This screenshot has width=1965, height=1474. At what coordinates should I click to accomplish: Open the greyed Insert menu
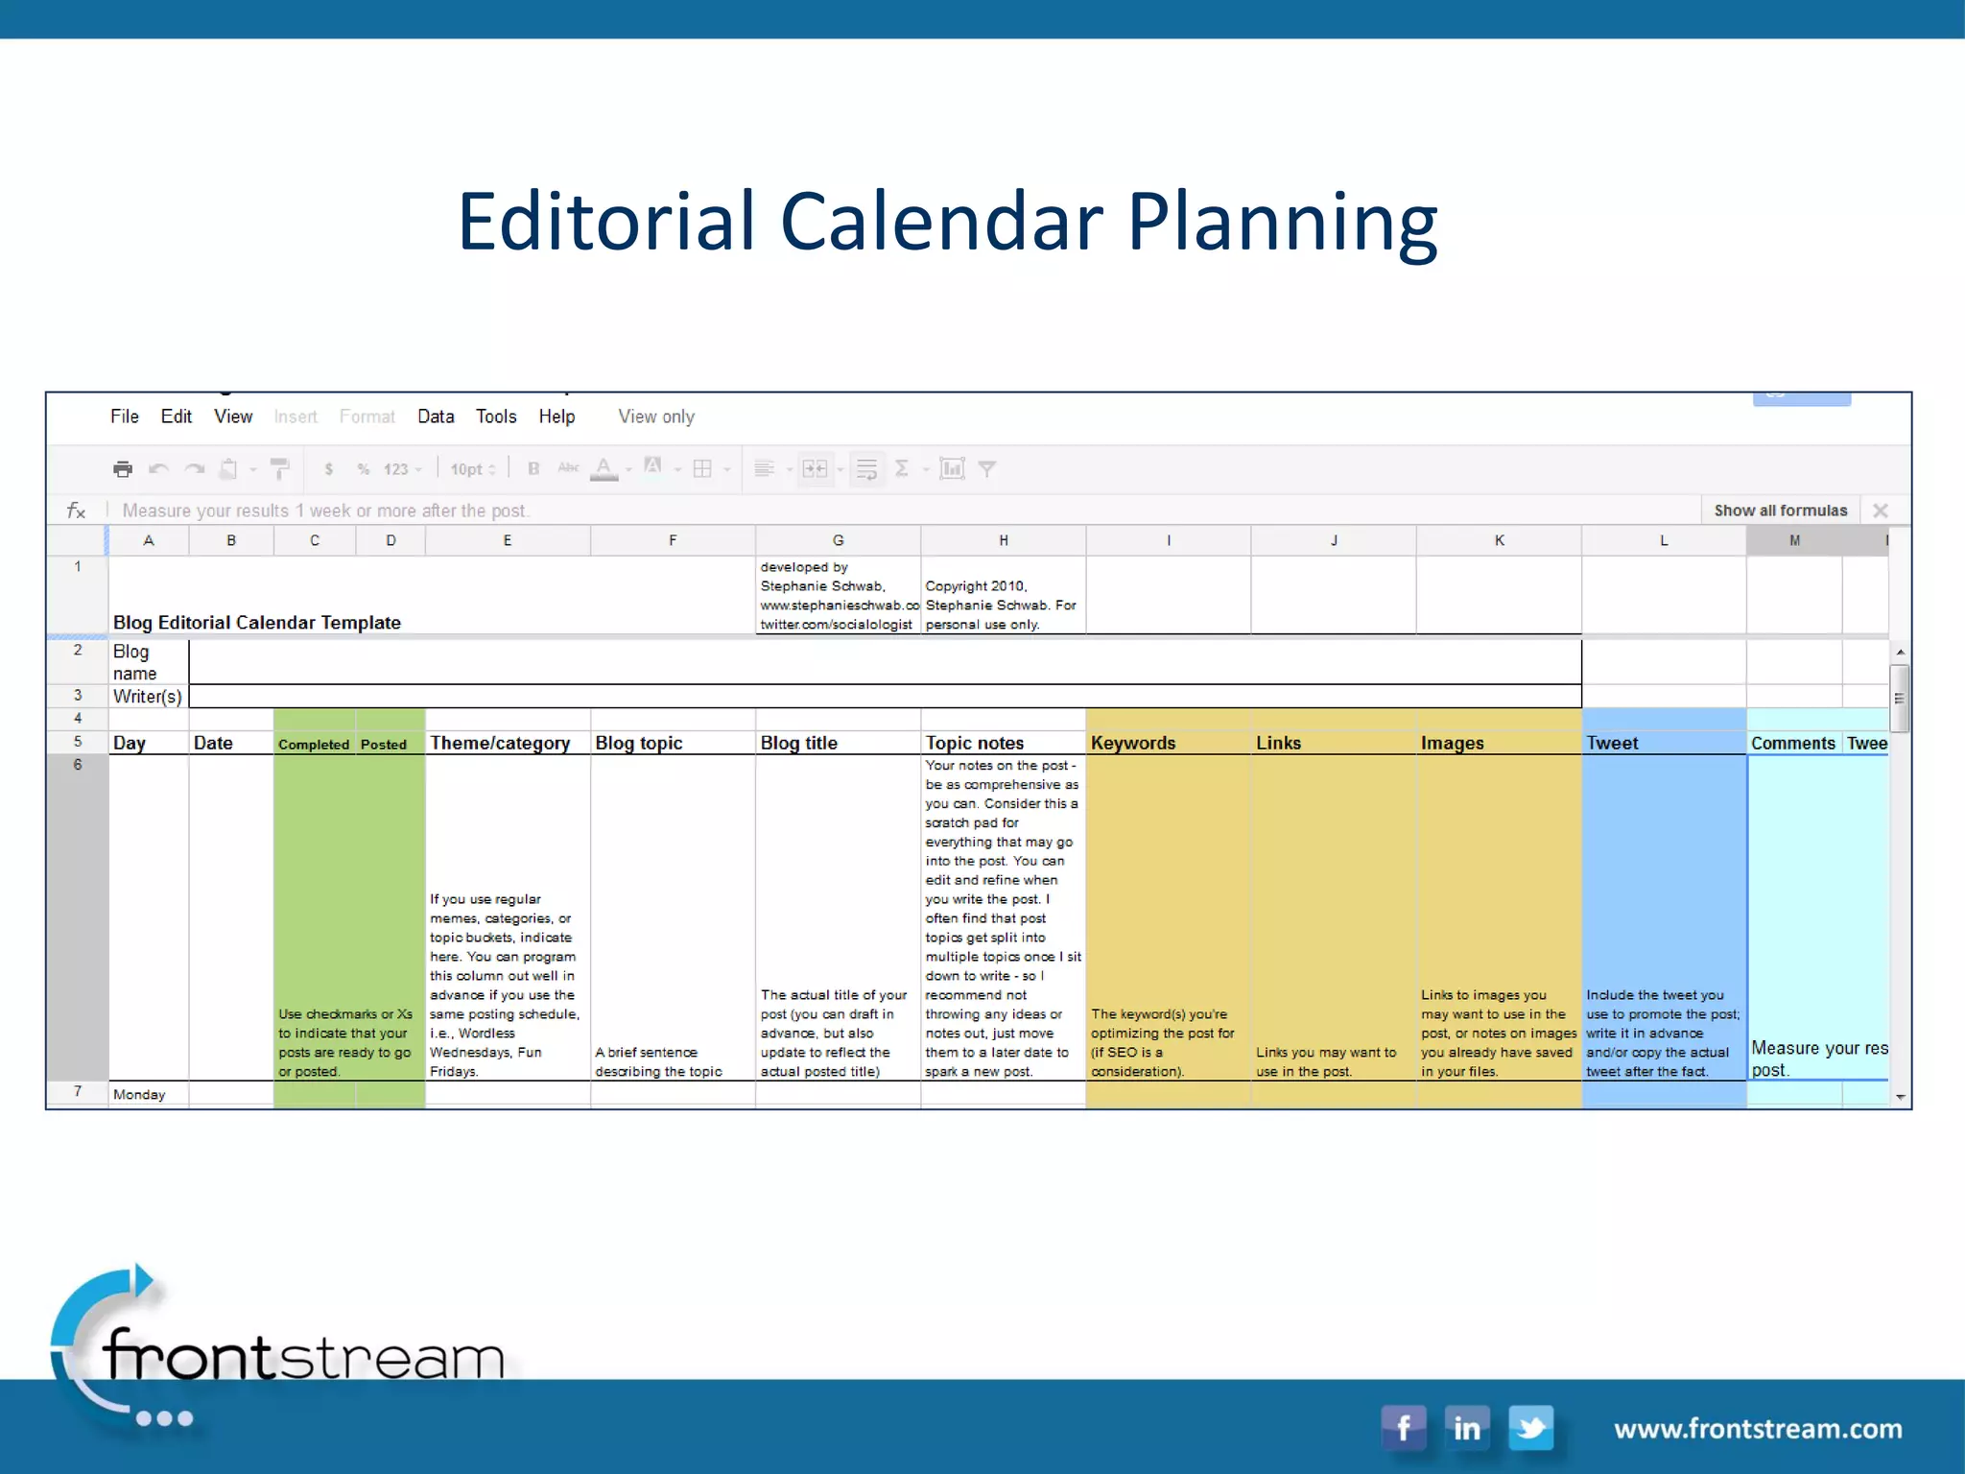point(296,416)
